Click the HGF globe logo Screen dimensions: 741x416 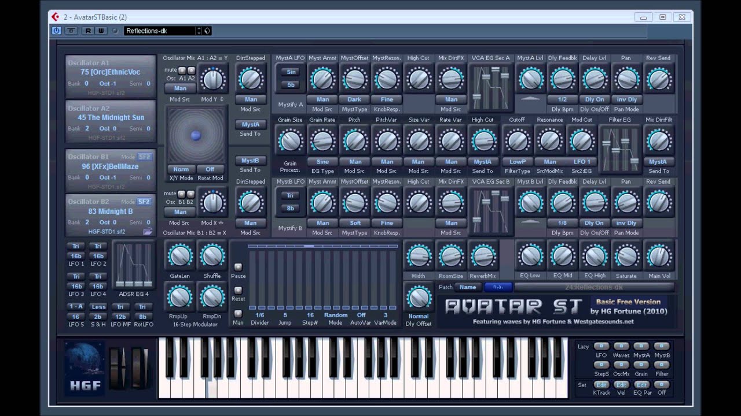coord(85,367)
